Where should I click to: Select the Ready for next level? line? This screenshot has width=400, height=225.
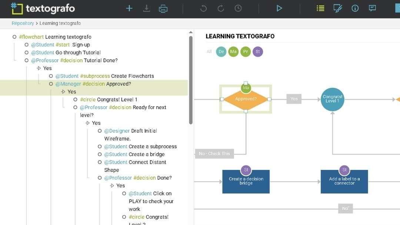click(123, 111)
